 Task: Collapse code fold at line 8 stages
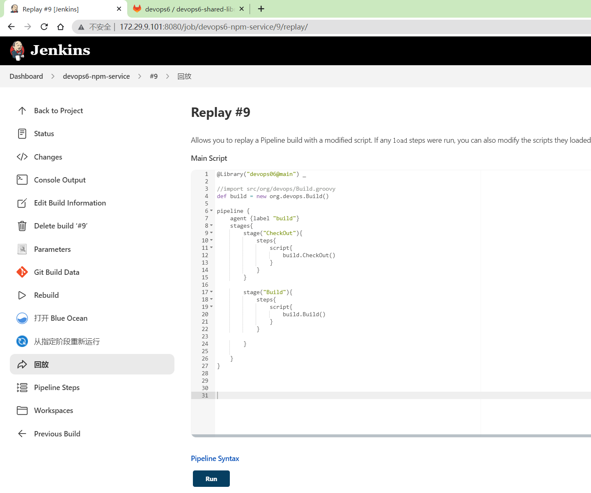pos(211,226)
